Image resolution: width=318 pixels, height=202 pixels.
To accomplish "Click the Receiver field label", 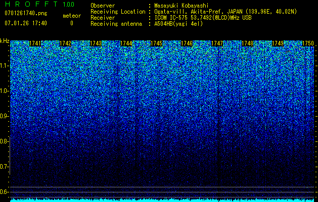I will click(x=103, y=18).
